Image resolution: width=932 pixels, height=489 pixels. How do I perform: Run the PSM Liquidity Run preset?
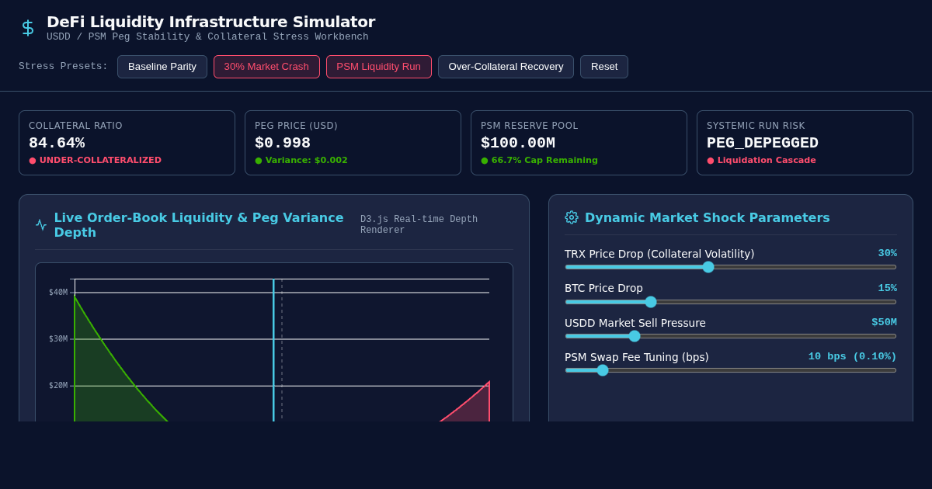[379, 67]
